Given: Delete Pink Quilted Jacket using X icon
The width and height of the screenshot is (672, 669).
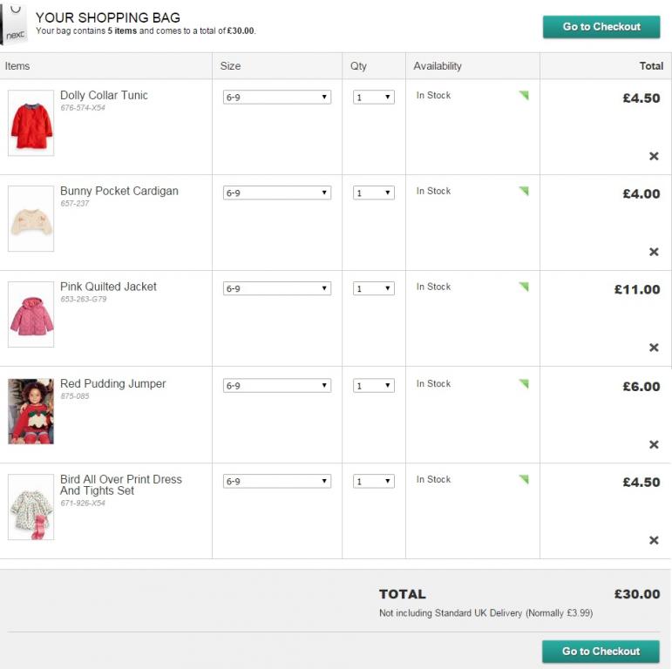Looking at the screenshot, I should (x=654, y=348).
